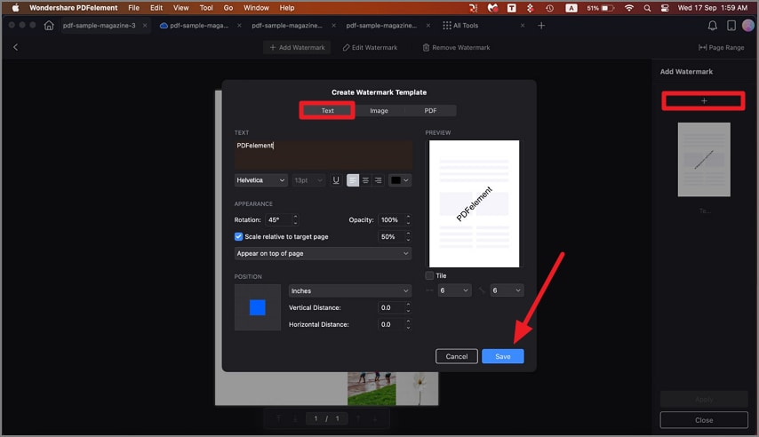Viewport: 759px width, 437px height.
Task: Open the text color swatch picker
Action: (400, 180)
